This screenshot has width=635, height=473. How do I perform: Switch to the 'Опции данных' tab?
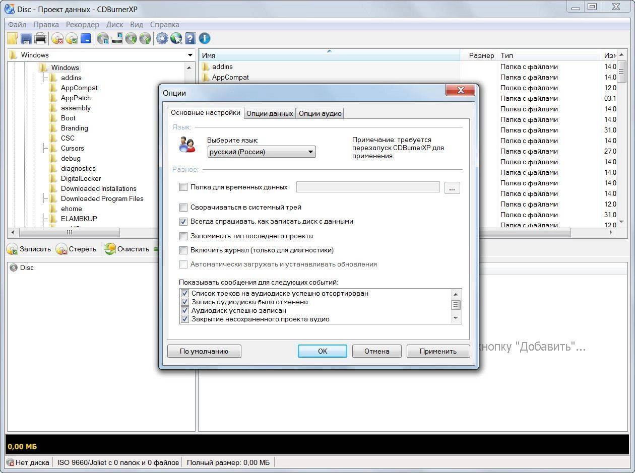click(x=270, y=114)
